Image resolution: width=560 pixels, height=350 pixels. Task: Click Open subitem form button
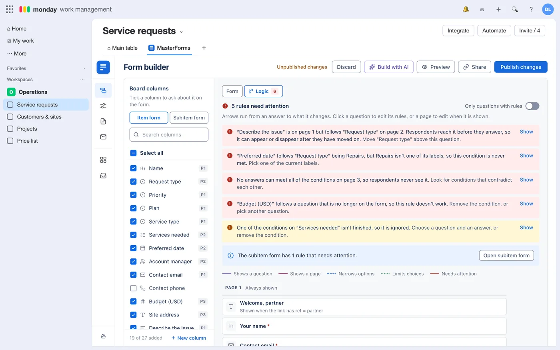506,256
